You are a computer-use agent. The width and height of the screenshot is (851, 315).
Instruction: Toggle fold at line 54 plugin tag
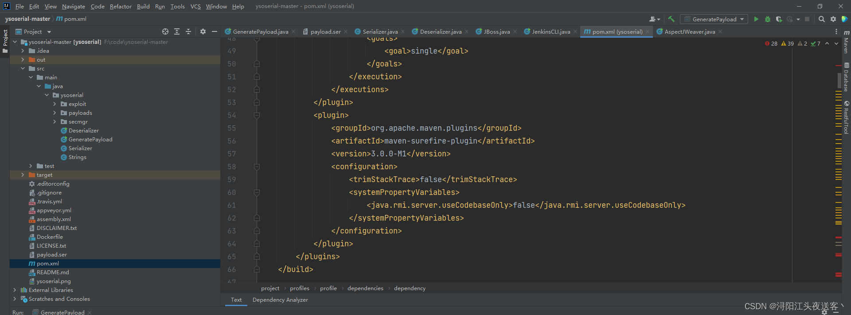257,115
